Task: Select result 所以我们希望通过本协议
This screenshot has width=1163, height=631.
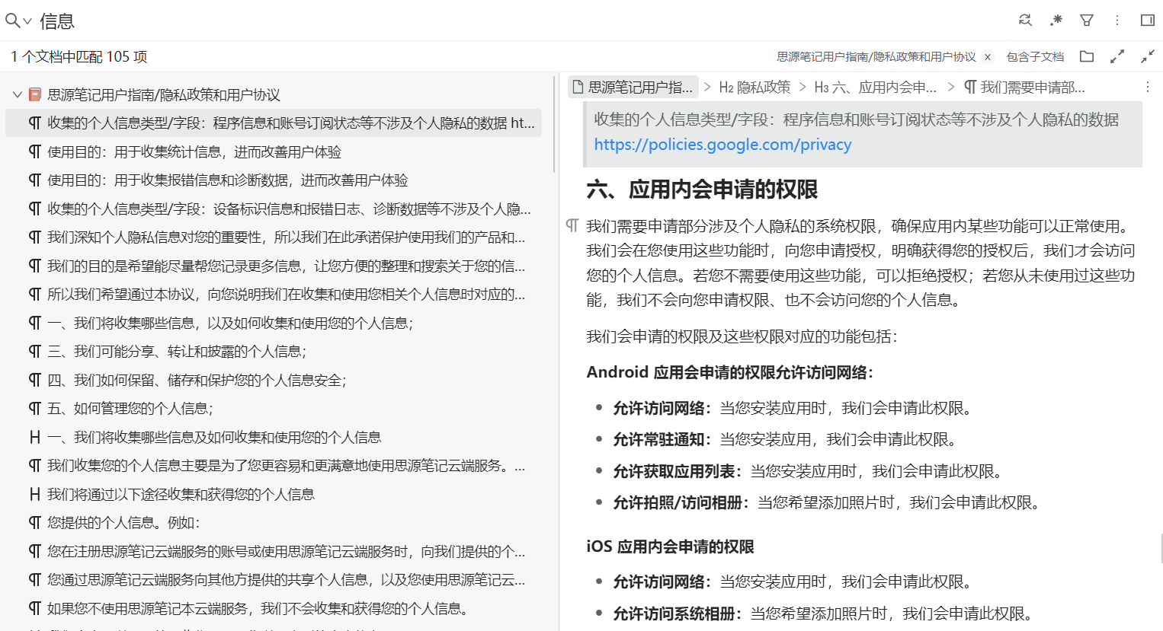Action: [274, 295]
